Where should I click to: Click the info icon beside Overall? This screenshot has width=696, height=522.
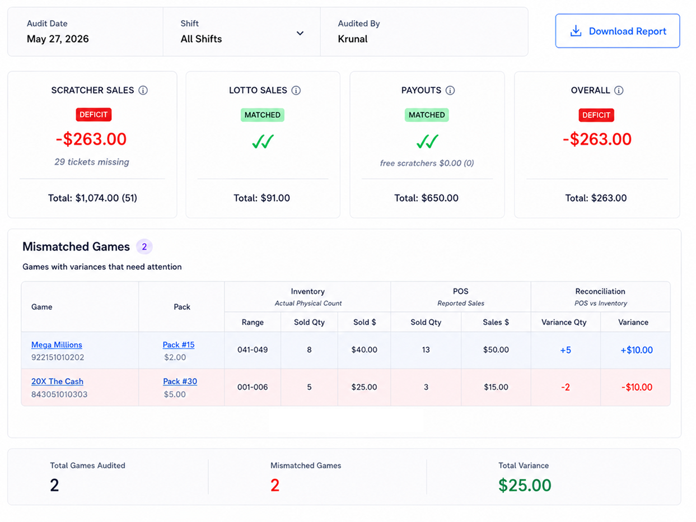pos(619,90)
